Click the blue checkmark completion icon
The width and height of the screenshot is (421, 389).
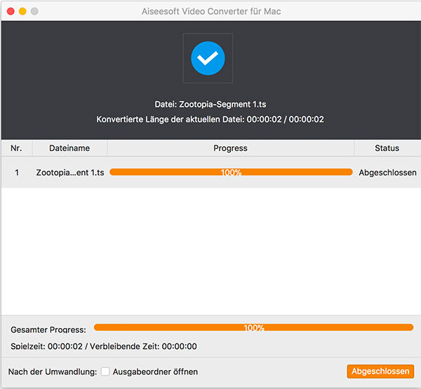[208, 58]
